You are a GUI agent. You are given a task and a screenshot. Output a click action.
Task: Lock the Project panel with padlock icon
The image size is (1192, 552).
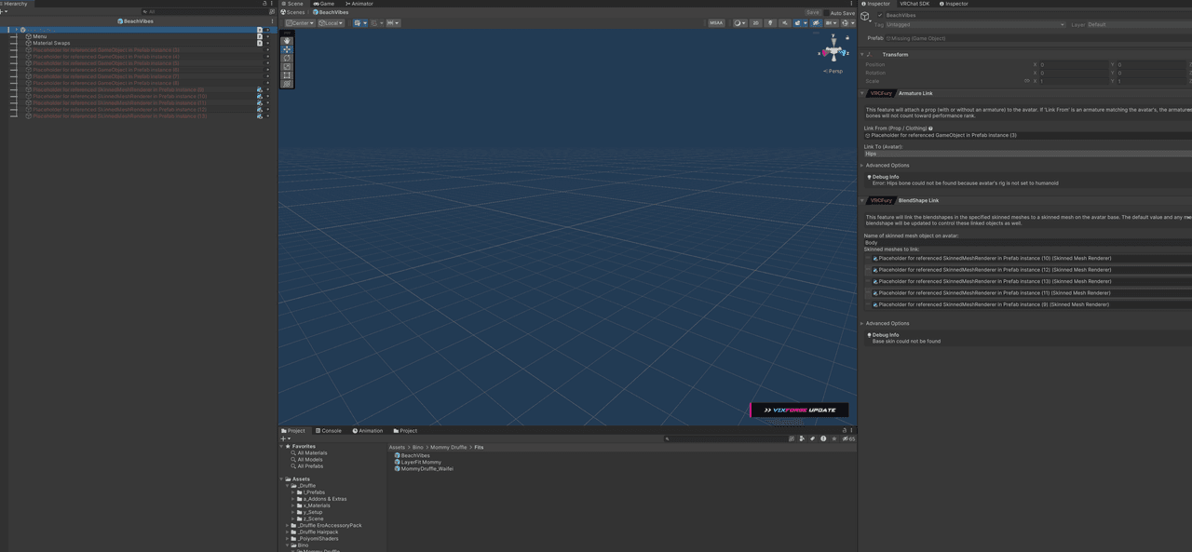[x=845, y=430]
